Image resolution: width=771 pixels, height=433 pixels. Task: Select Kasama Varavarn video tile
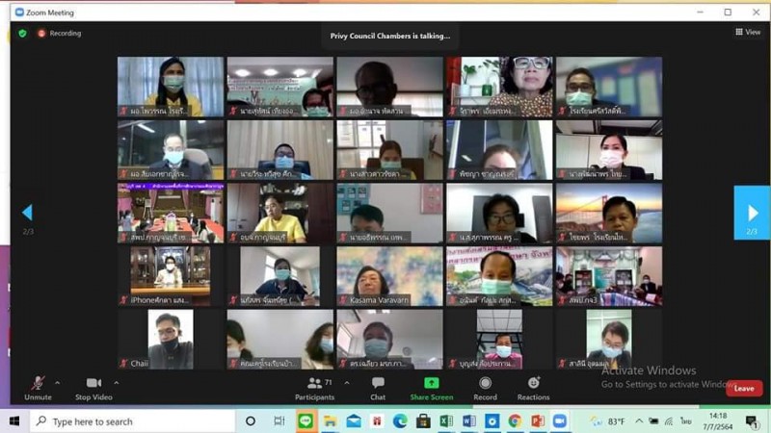(389, 275)
